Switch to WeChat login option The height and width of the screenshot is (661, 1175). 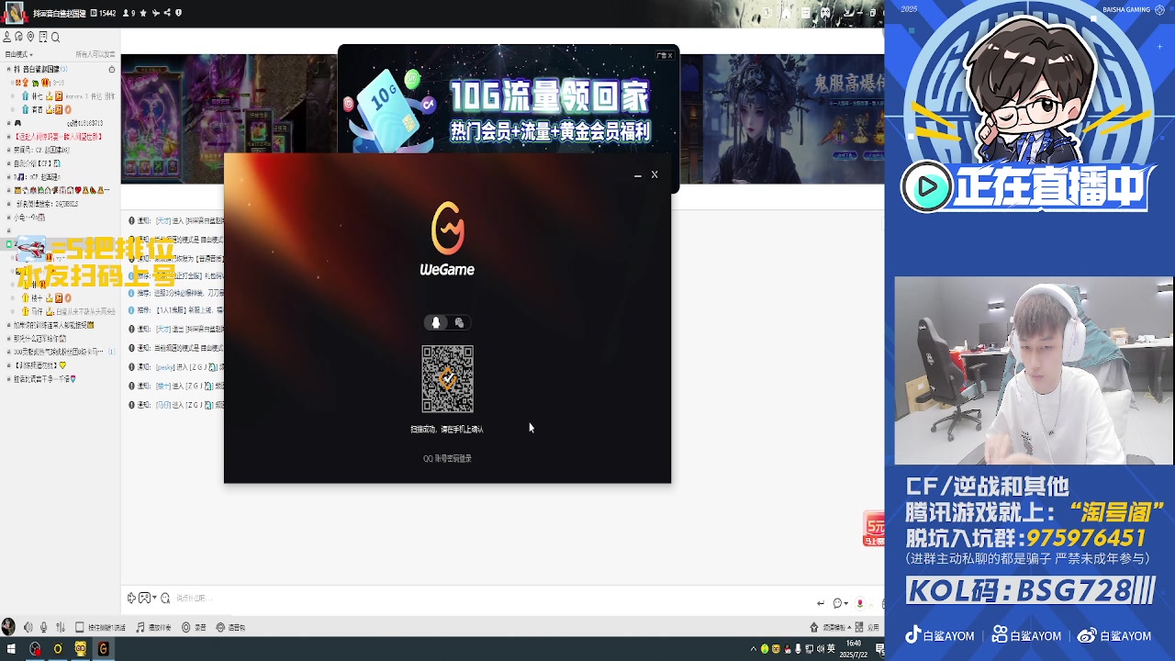tap(460, 322)
